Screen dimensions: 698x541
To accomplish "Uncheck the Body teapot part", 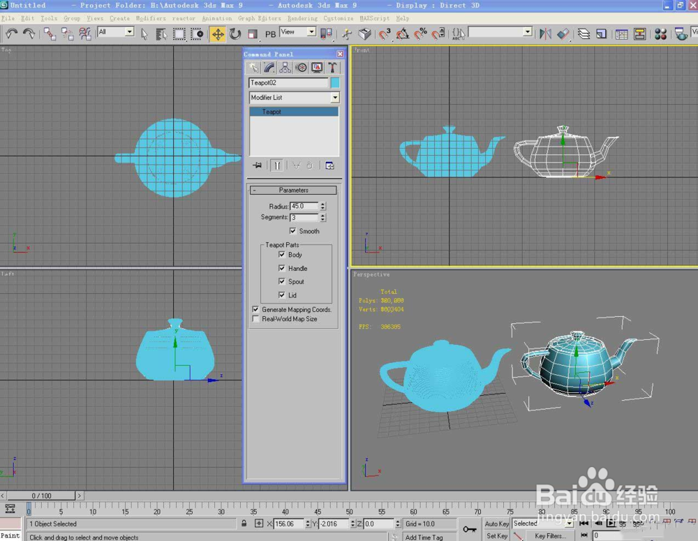I will pos(281,255).
